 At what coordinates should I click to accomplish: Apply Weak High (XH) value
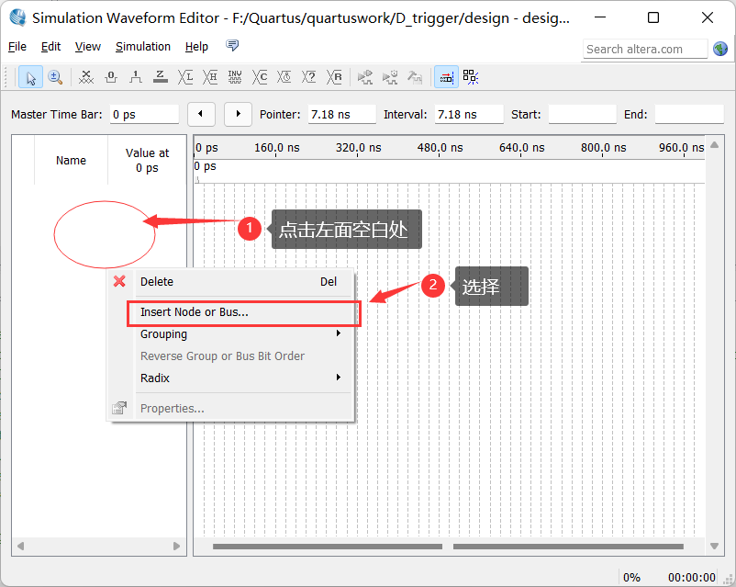[x=210, y=77]
